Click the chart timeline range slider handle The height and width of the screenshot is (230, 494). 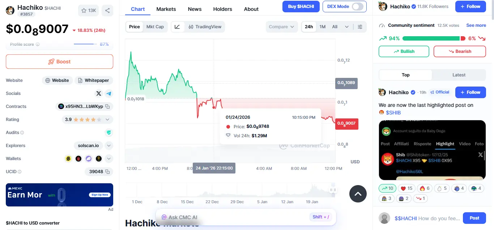(x=333, y=190)
